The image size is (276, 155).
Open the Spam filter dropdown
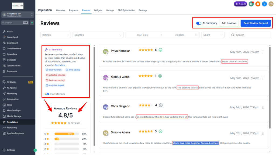[213, 35]
